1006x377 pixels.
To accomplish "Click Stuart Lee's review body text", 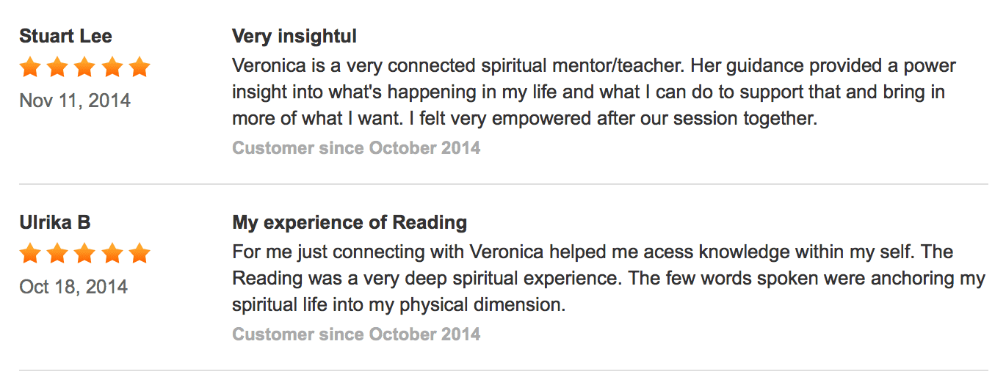I will (x=594, y=92).
